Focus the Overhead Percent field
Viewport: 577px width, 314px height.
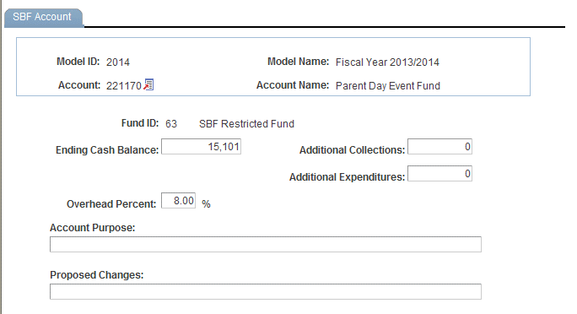[x=179, y=201]
